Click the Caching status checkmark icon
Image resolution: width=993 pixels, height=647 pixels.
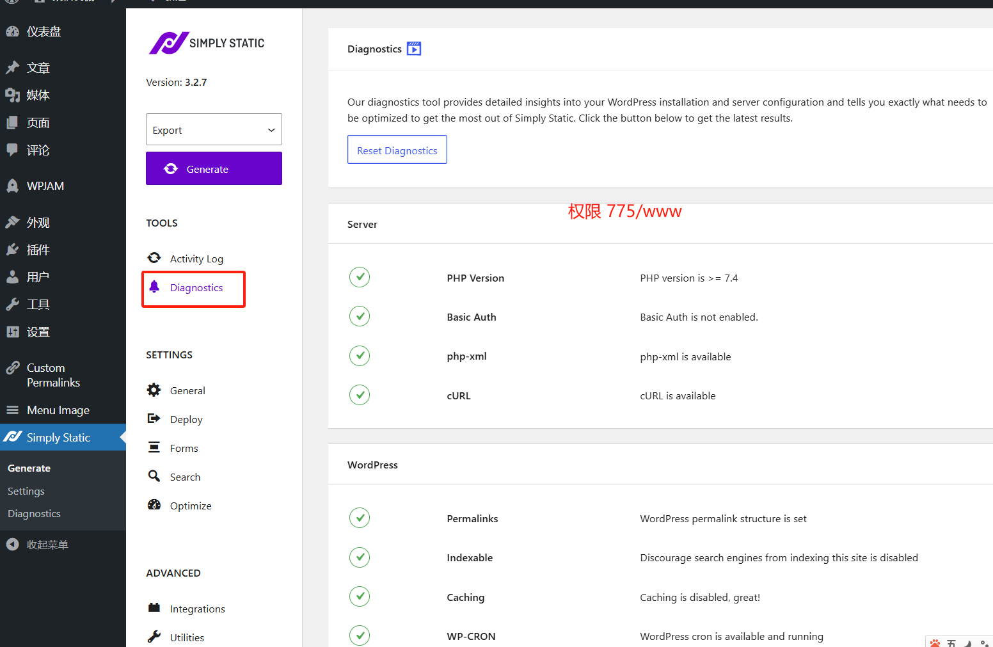pos(360,596)
